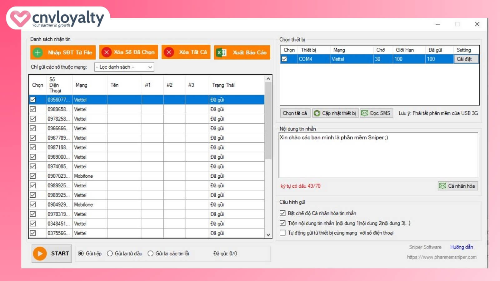Click the red X icon on Xóa Số Đã Chọn
This screenshot has width=500, height=281.
106,52
